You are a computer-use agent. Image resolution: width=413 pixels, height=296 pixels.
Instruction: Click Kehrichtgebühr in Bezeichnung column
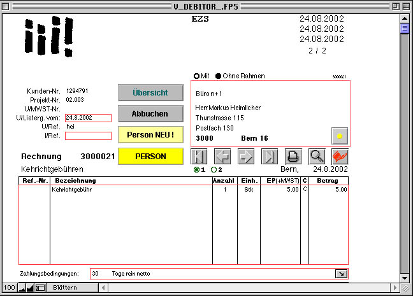(x=72, y=190)
